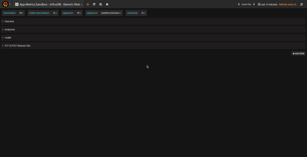307x157 pixels.
Task: Click Refresh every 5s setting
Action: (287, 4)
